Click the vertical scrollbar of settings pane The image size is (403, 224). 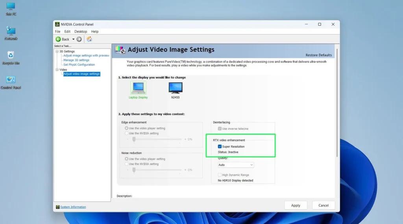(337, 103)
